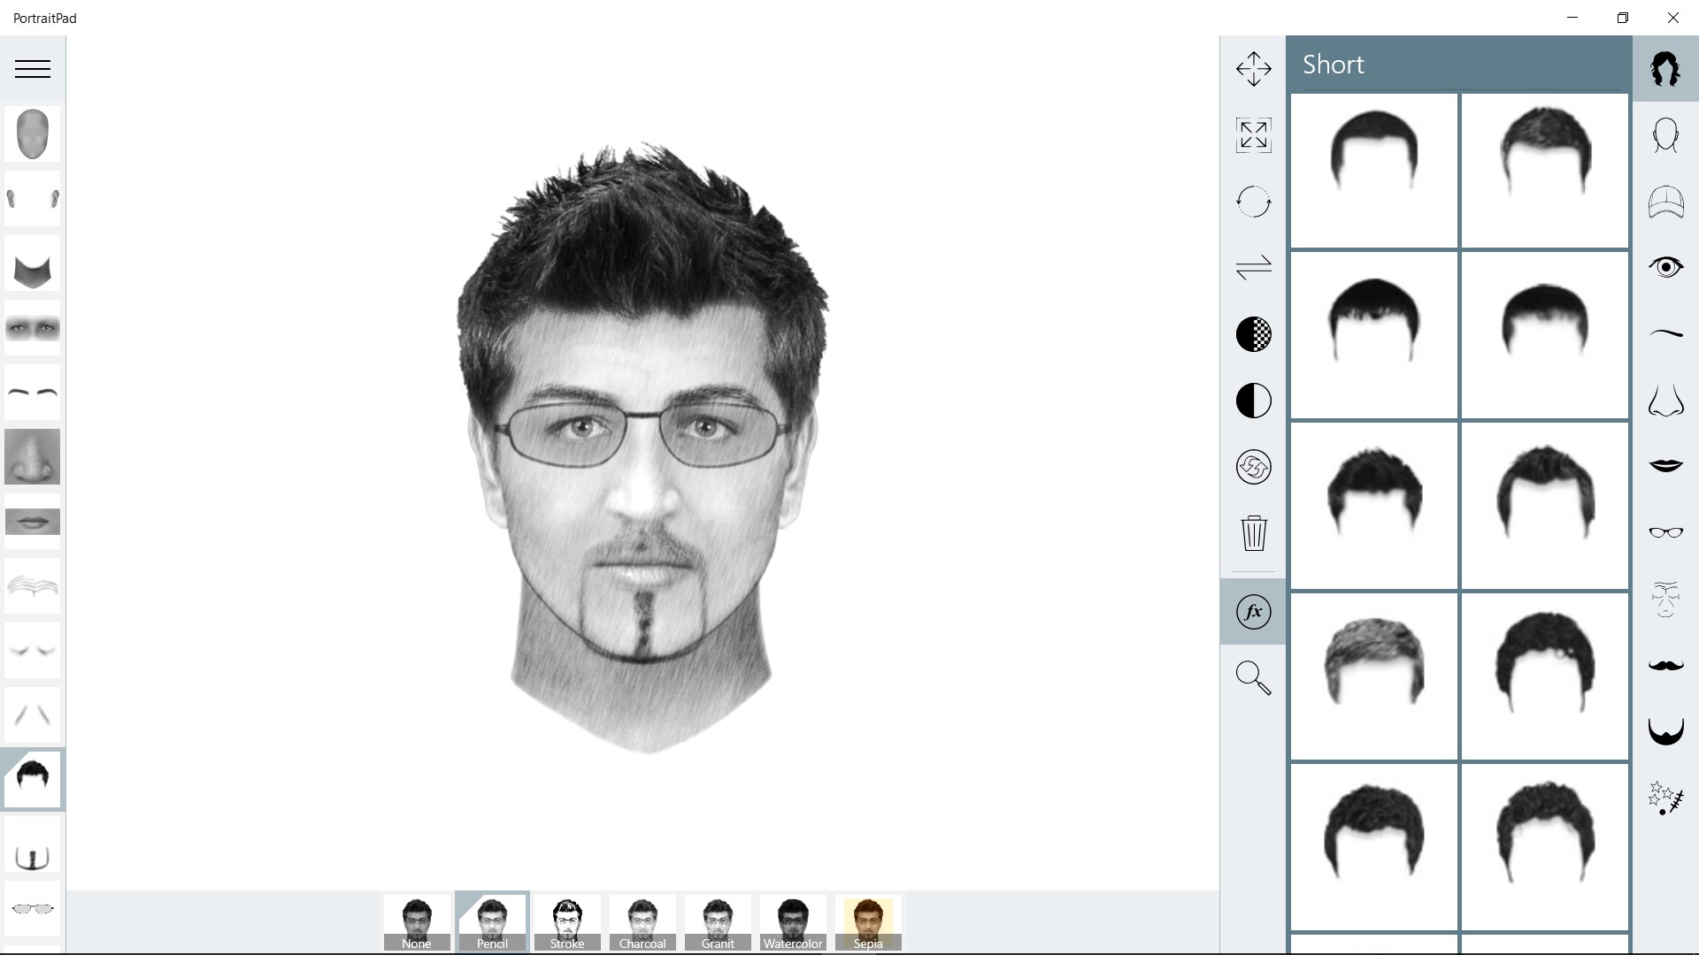Click the transparency checkerboard circle icon
Screen dimensions: 1699x955
[x=1253, y=334]
